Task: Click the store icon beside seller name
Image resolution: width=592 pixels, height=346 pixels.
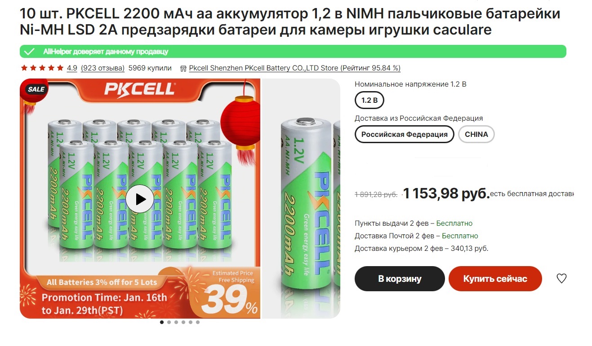Action: 183,69
